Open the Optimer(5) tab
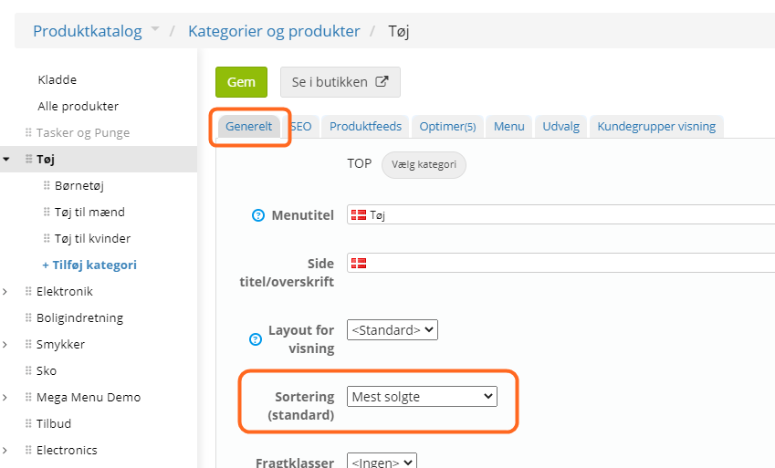 pyautogui.click(x=447, y=127)
